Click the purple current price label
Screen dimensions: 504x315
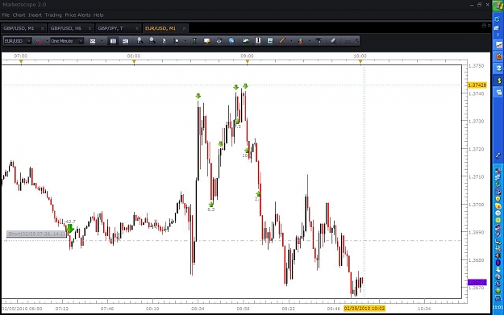point(477,282)
